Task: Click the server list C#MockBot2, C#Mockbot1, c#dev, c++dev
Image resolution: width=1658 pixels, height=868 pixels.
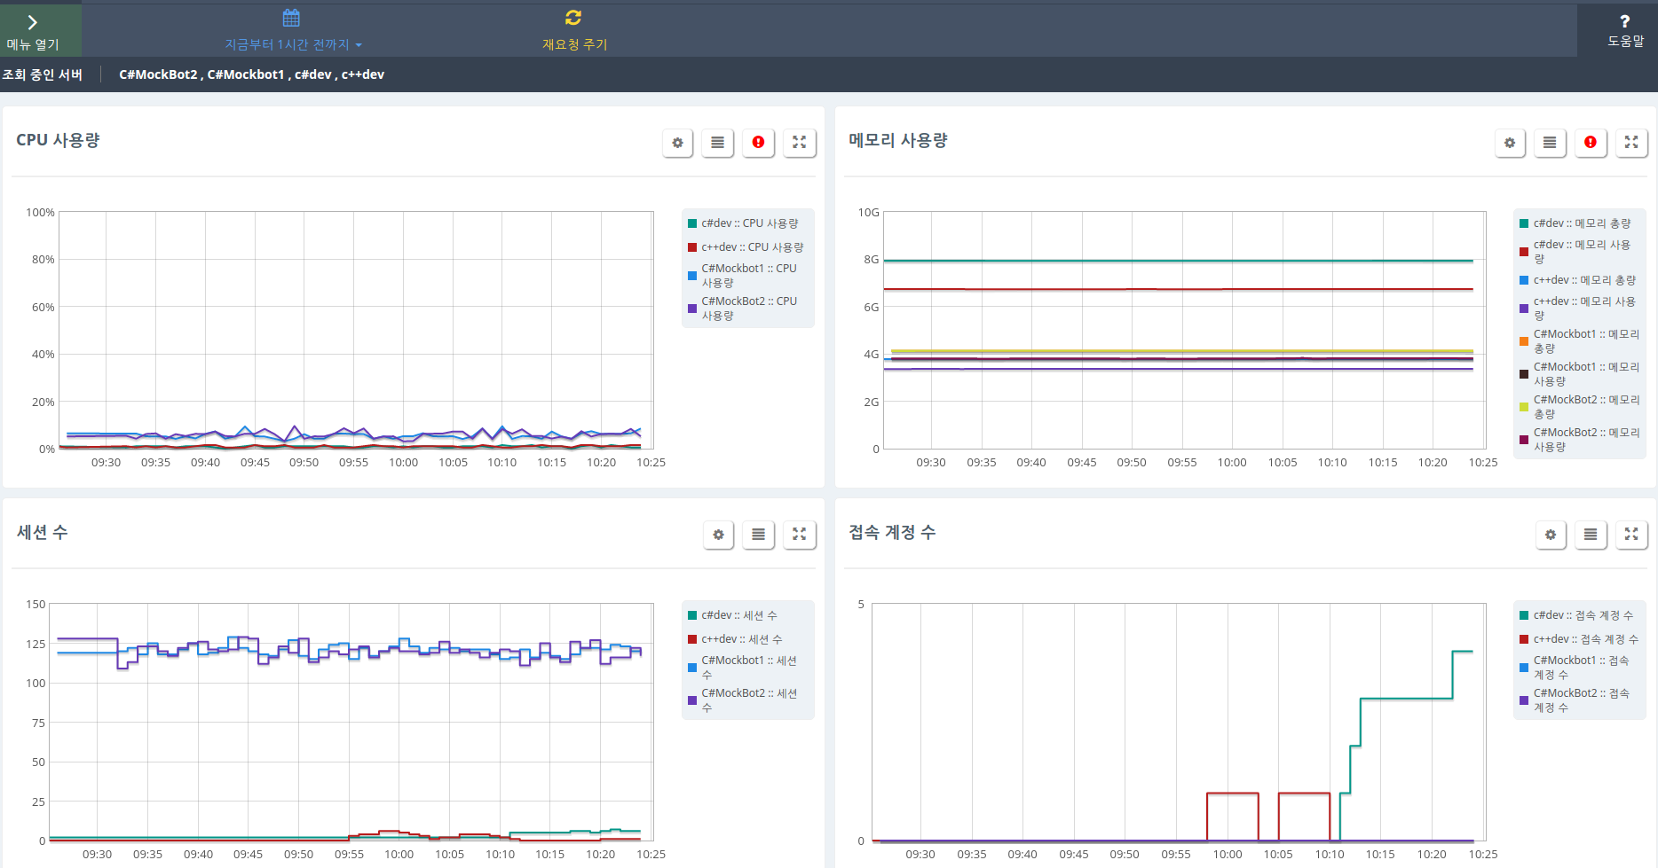Action: pyautogui.click(x=251, y=74)
